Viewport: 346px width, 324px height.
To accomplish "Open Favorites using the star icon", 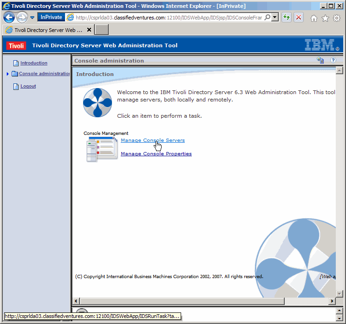I will click(x=325, y=18).
